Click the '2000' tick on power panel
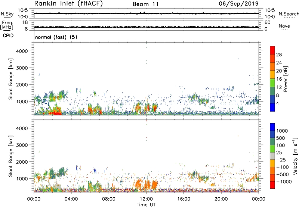Screen dimensions: 299x207 coord(22,84)
